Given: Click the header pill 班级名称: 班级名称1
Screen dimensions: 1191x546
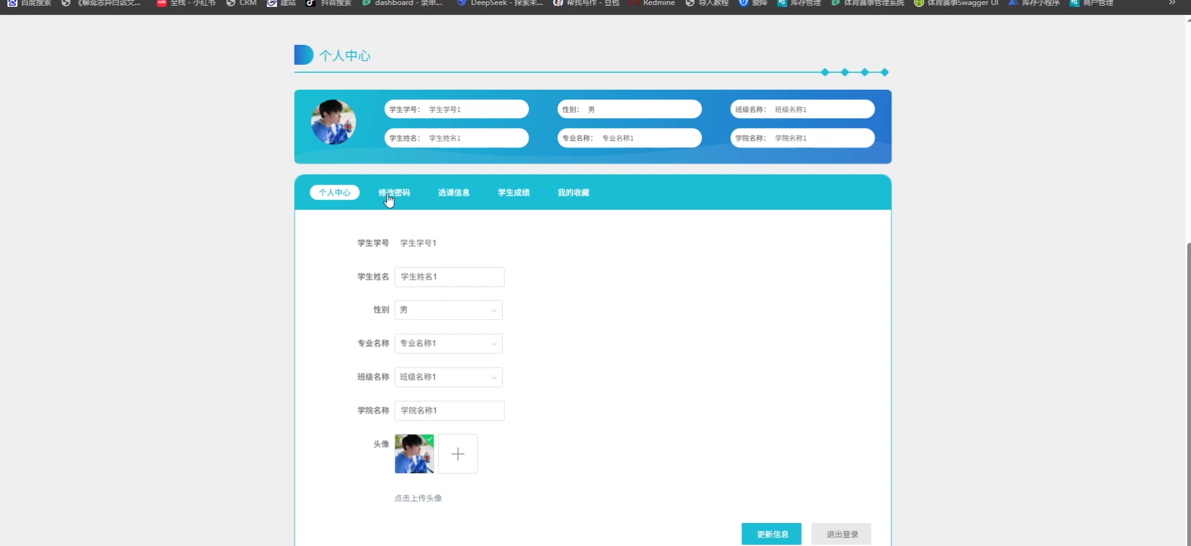Looking at the screenshot, I should 802,109.
